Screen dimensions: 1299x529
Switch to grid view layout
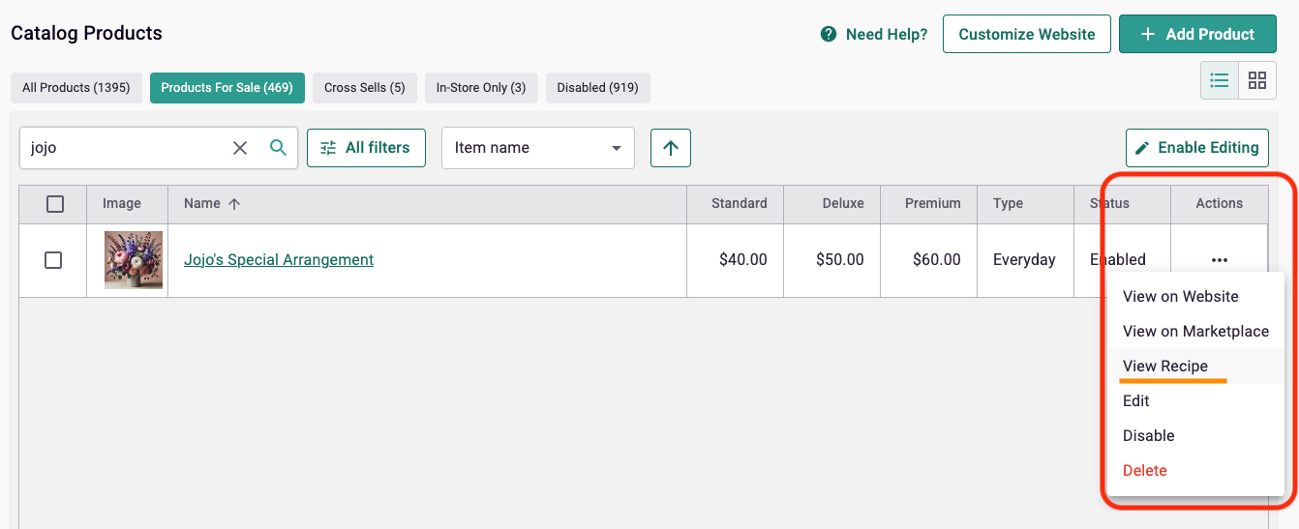coord(1257,80)
